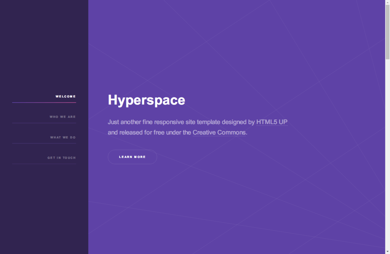The width and height of the screenshot is (390, 254).
Task: Click the scrollbar down arrow
Action: pyautogui.click(x=387, y=251)
